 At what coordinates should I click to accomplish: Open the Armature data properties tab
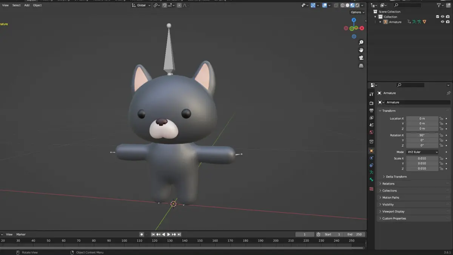371,172
